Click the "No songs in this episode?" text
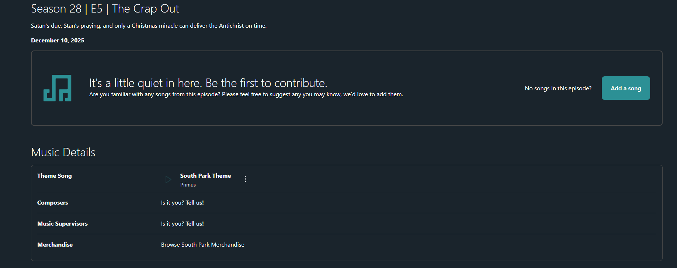 [x=558, y=88]
